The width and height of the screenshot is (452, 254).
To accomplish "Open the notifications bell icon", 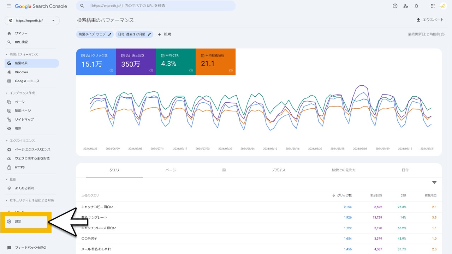I will [x=416, y=6].
